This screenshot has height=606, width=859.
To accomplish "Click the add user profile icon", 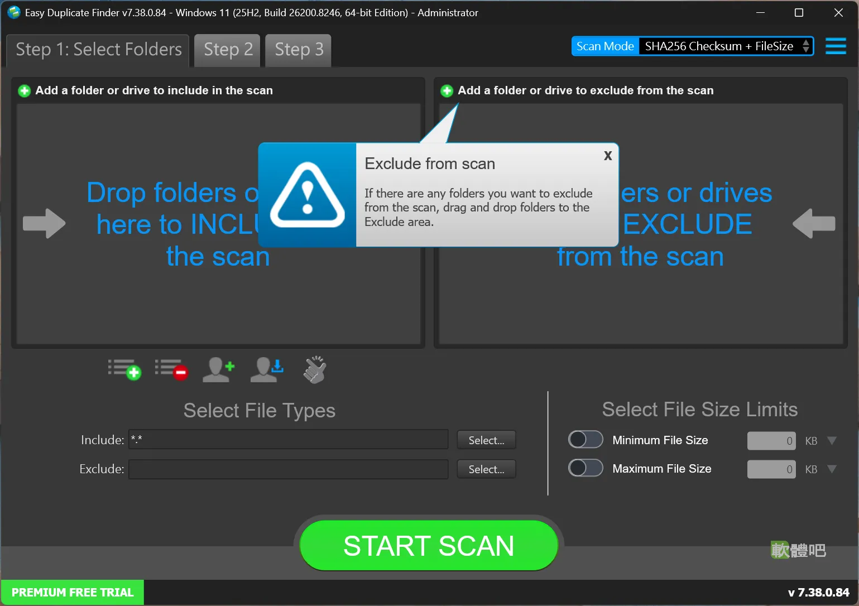I will coord(218,369).
